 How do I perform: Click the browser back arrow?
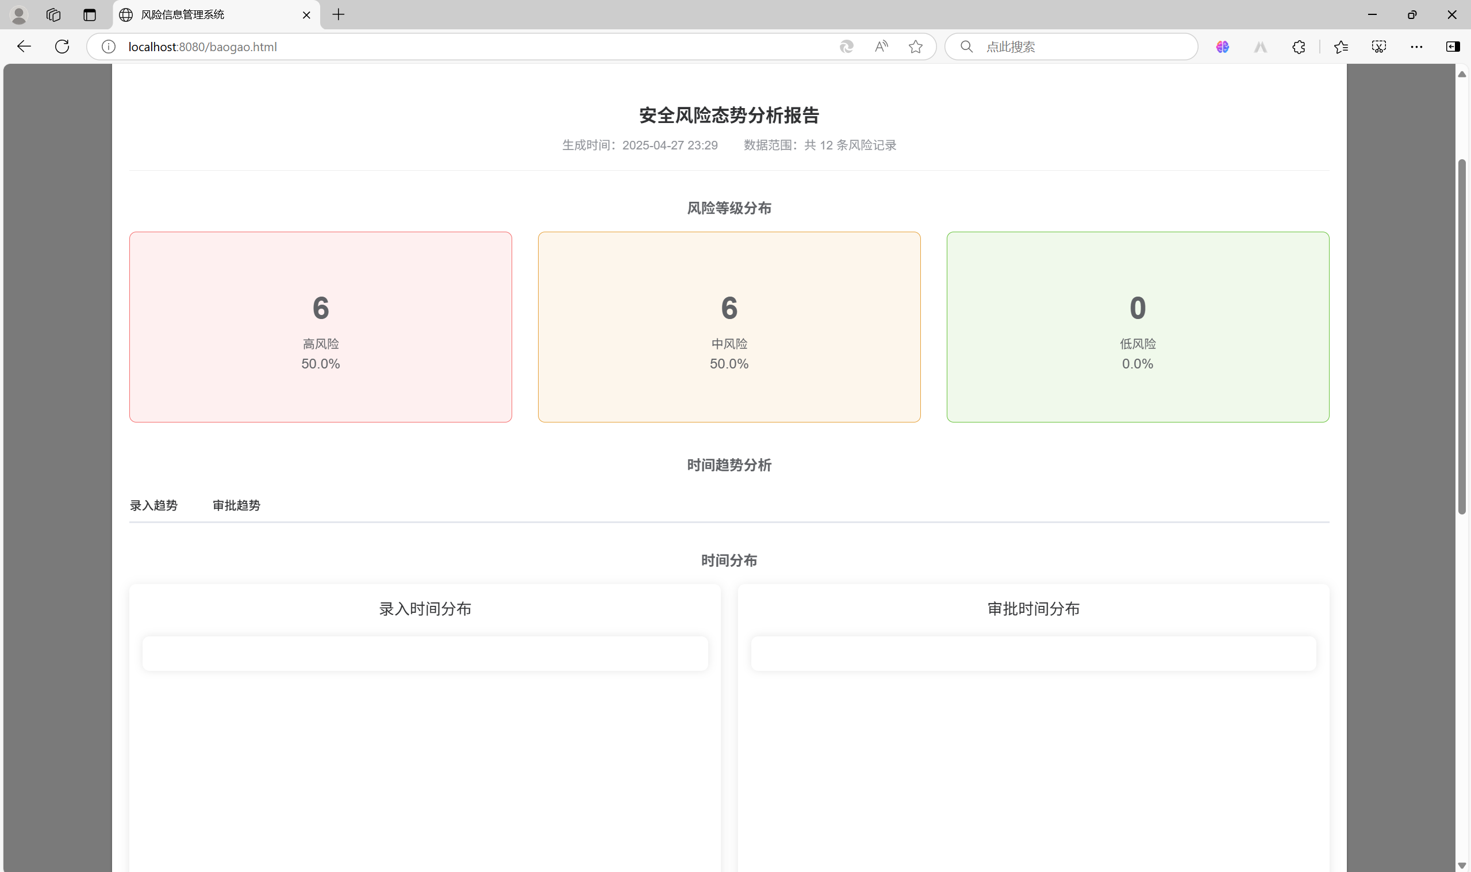(24, 47)
